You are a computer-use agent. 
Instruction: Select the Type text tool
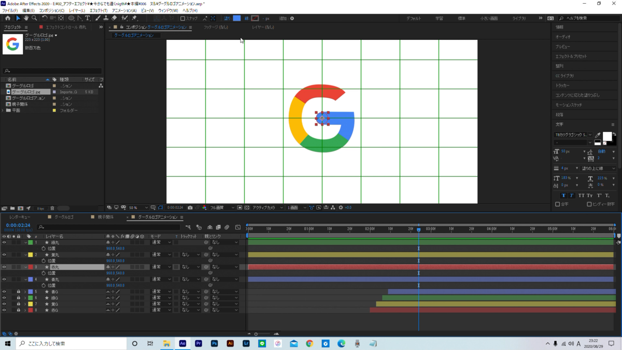point(88,18)
